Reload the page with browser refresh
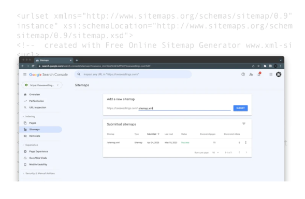Viewport: 305px width, 199px height. [33, 66]
